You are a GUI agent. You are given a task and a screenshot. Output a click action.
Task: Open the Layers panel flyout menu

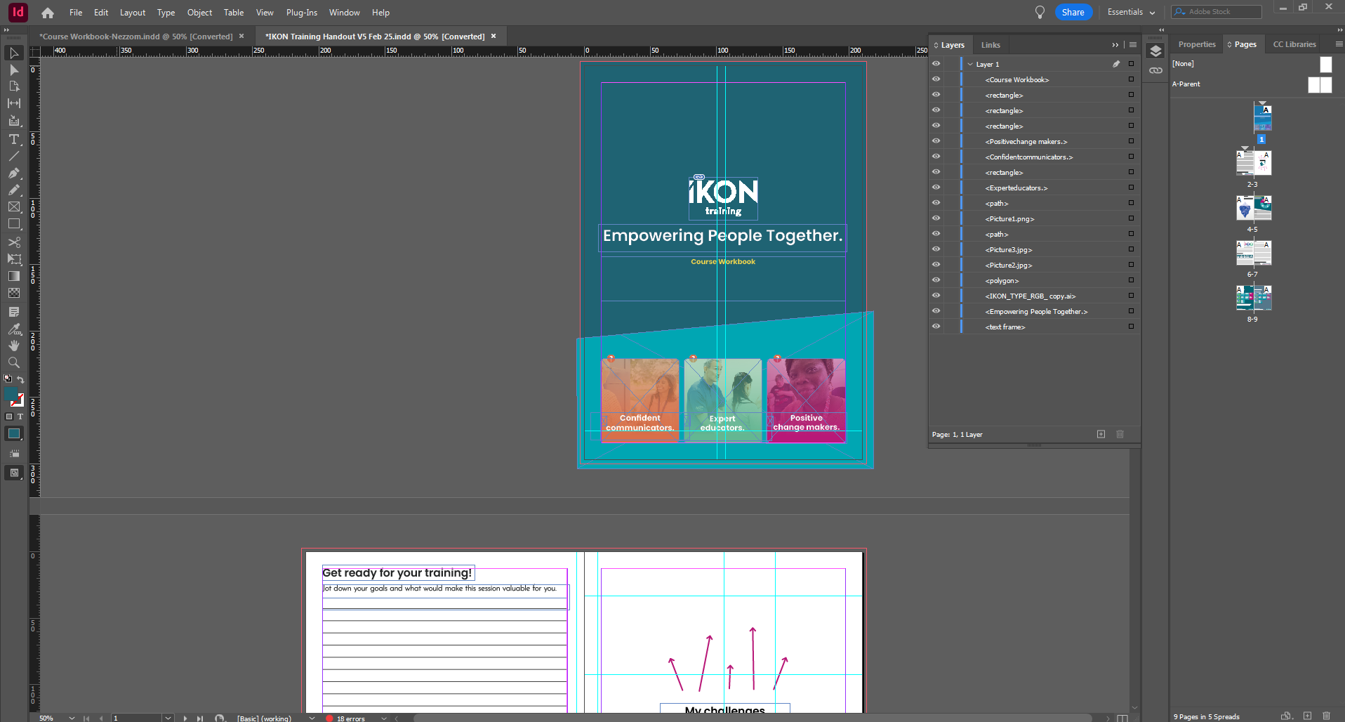[x=1132, y=45]
